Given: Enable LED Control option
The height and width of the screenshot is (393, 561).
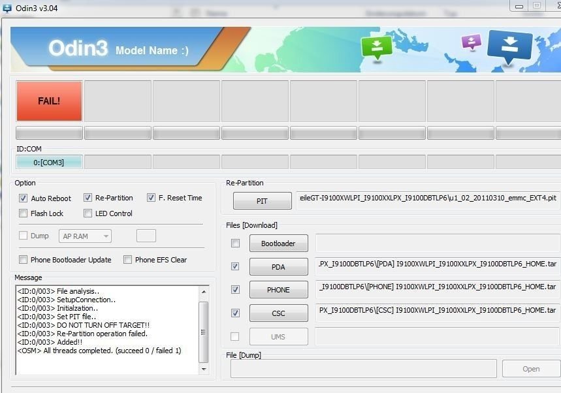Looking at the screenshot, I should click(x=88, y=213).
